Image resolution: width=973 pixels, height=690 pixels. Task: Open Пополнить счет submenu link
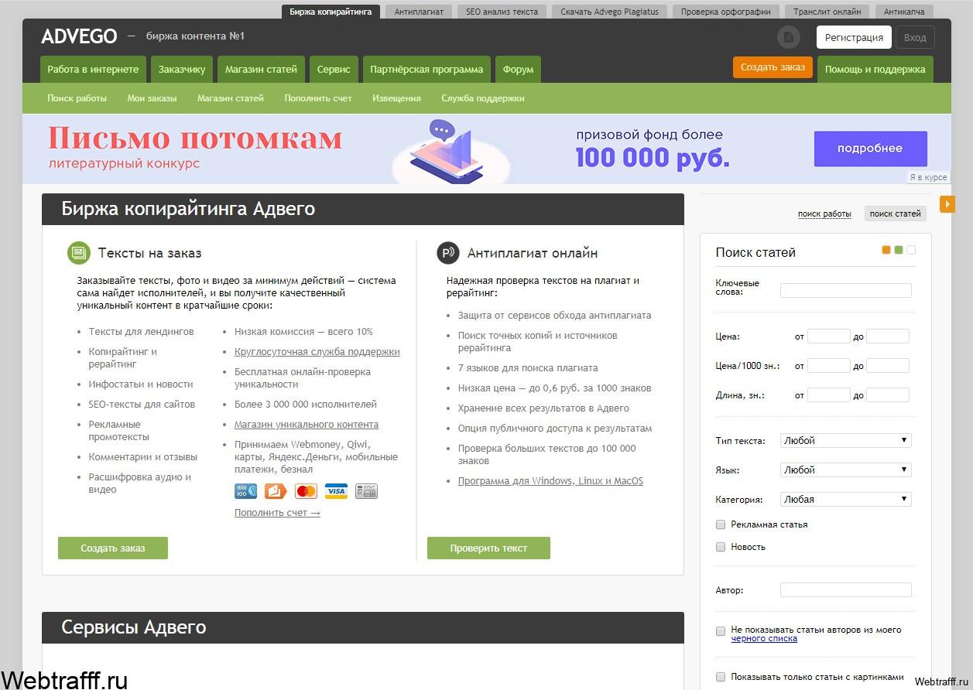pyautogui.click(x=318, y=98)
